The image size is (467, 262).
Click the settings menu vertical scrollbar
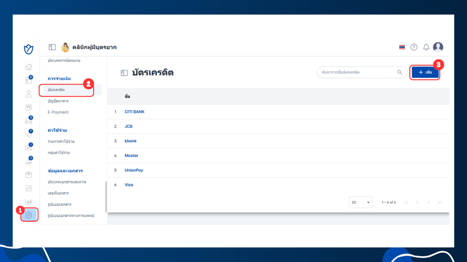tap(106, 197)
